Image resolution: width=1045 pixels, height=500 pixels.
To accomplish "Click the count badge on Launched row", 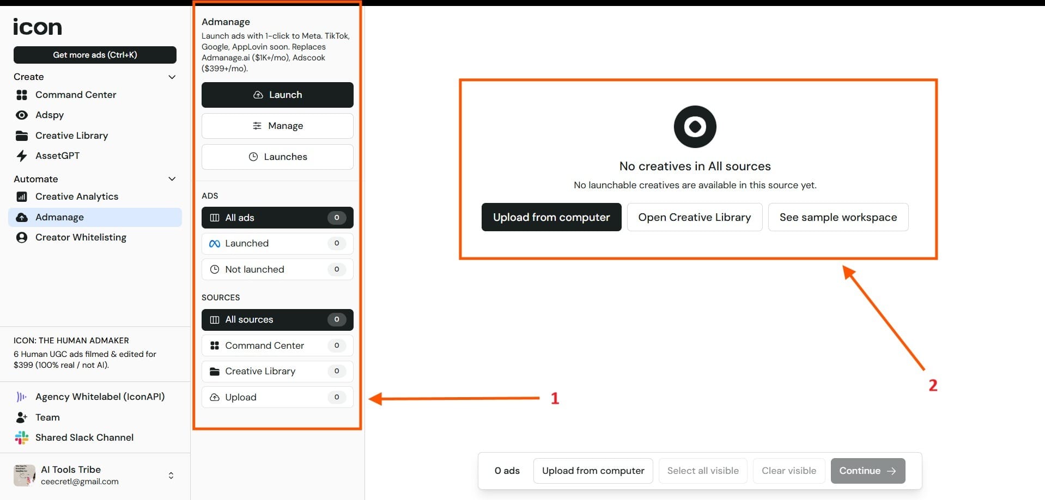I will click(x=337, y=243).
